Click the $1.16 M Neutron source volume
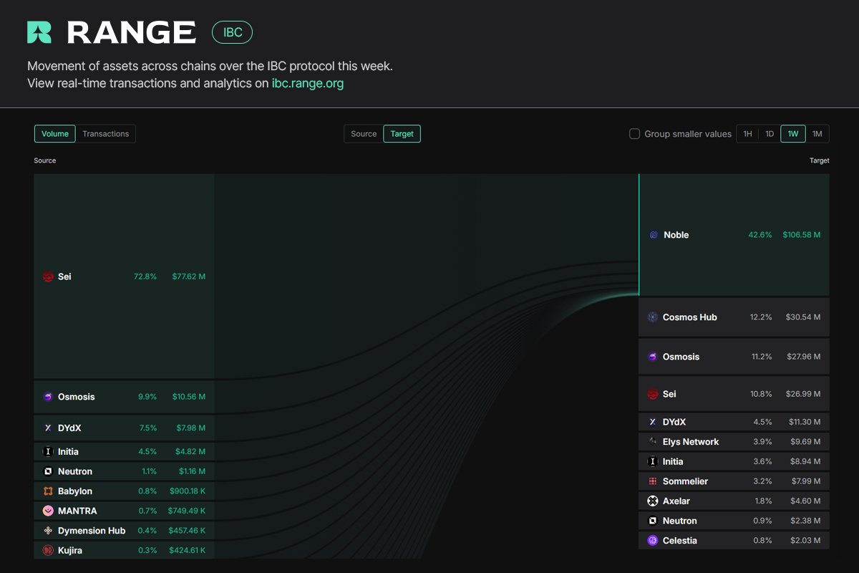 [190, 471]
